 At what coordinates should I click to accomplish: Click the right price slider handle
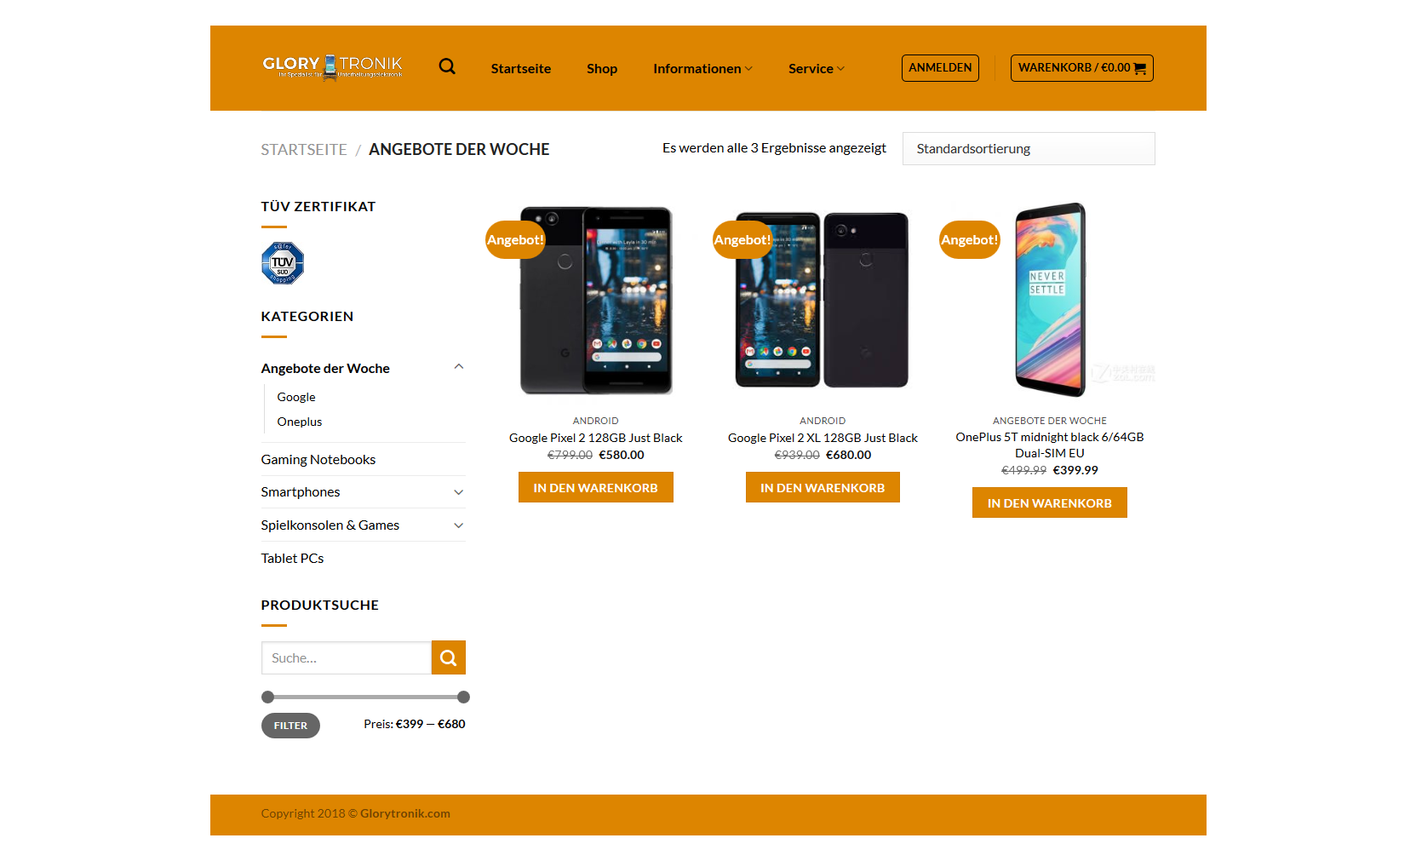point(464,697)
